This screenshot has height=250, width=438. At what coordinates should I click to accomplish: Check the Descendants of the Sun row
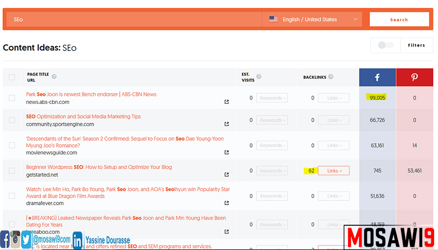[12, 145]
